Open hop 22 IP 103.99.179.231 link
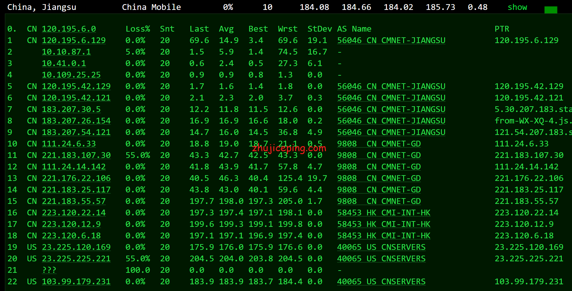The image size is (572, 291). click(76, 281)
